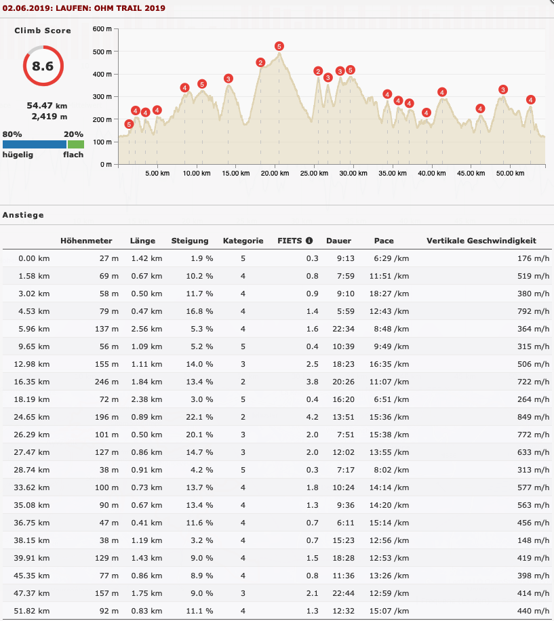
Task: Click the 22:44 Dauer cell
Action: (x=343, y=593)
